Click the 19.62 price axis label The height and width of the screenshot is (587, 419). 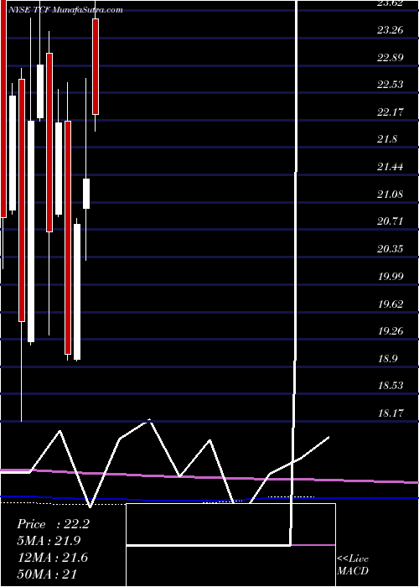point(391,304)
